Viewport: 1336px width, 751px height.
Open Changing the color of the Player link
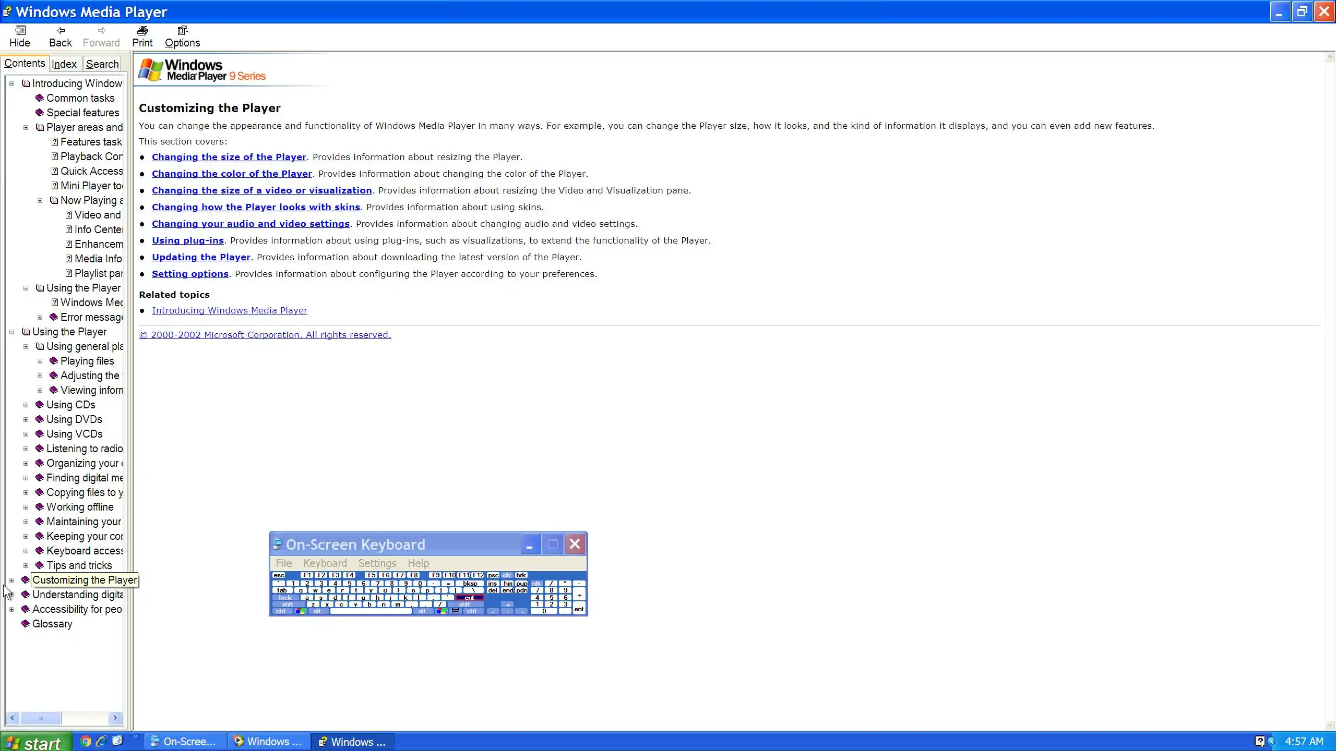(232, 174)
